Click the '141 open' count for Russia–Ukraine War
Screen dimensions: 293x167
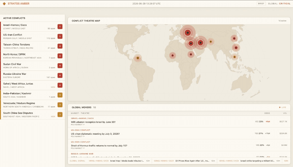[51, 77]
